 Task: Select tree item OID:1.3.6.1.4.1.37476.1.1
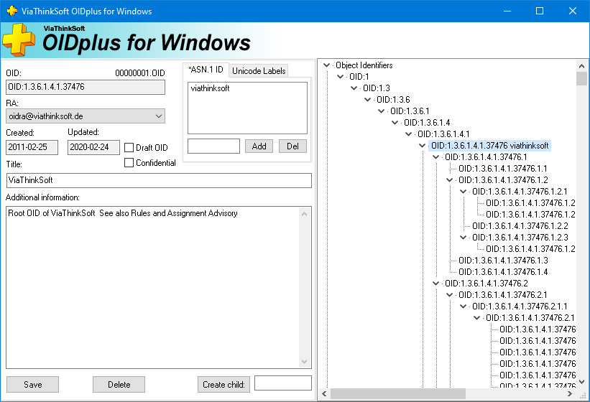click(x=503, y=169)
